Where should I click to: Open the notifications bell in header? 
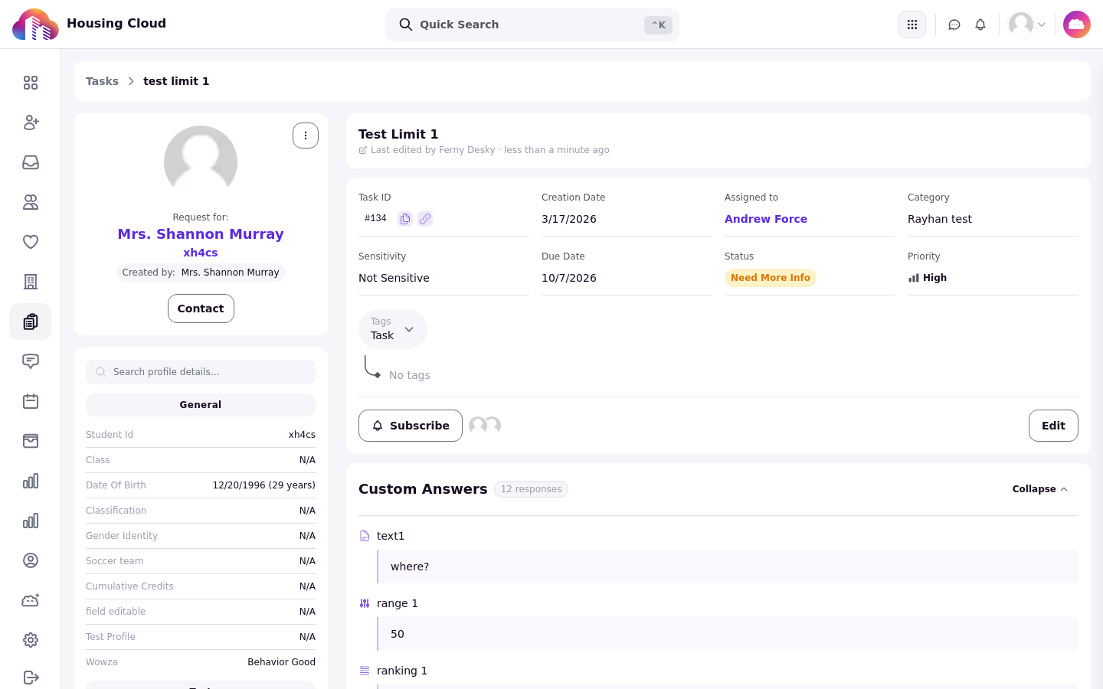pyautogui.click(x=980, y=24)
